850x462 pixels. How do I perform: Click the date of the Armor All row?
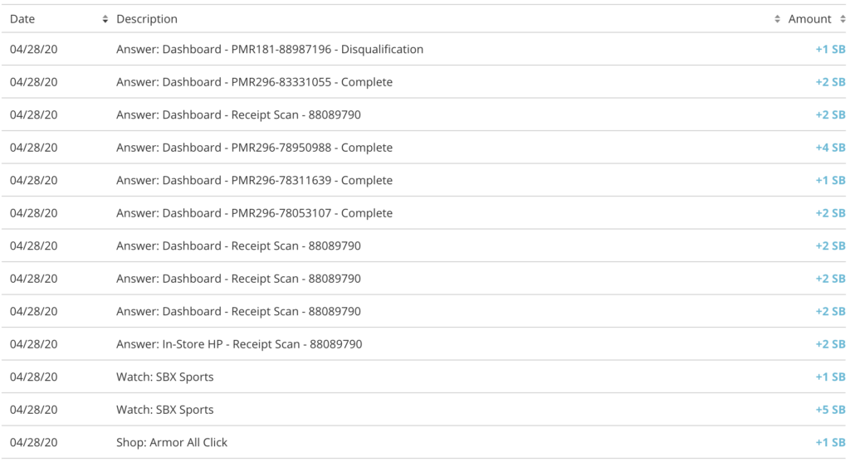click(33, 442)
